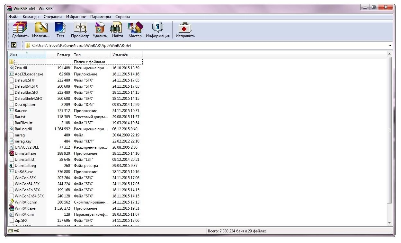Open the address path dropdown arrow
Image resolution: width=401 pixels, height=243 pixels.
390,46
